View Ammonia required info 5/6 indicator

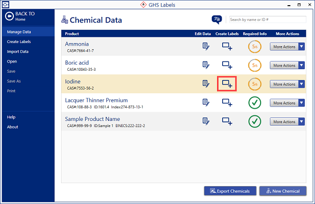click(255, 47)
